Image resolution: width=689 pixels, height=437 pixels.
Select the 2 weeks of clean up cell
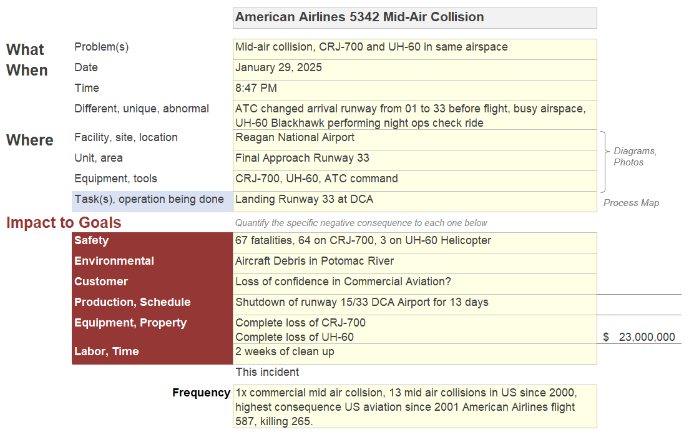pos(414,354)
